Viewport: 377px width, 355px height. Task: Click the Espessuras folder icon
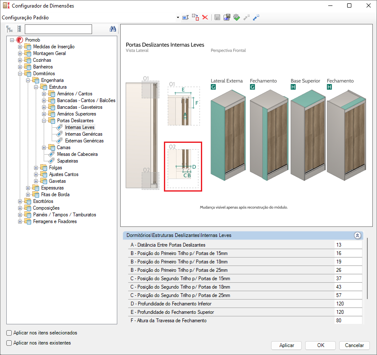pos(36,188)
